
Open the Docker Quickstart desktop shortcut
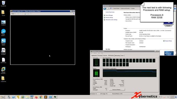coord(3,32)
